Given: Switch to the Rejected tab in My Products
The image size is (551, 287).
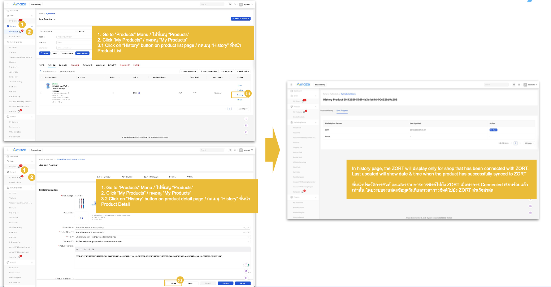Looking at the screenshot, I should (x=75, y=65).
